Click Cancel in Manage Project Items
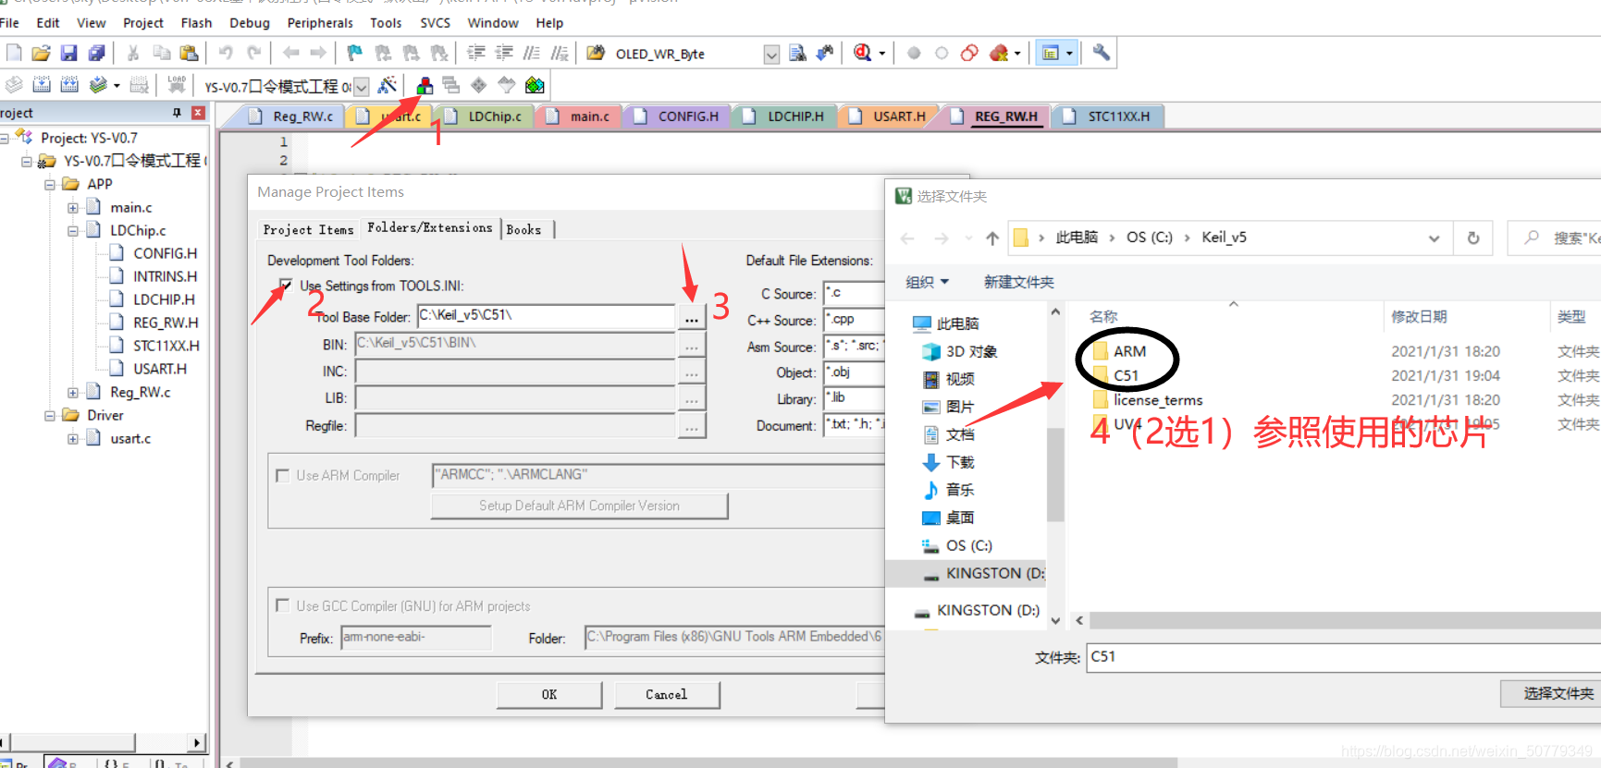Viewport: 1601px width, 768px height. coord(667,694)
